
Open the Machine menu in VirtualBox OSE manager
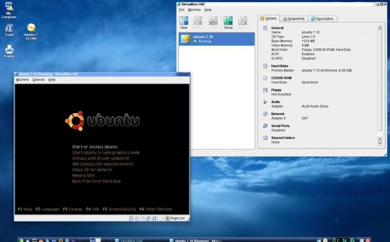pos(194,10)
